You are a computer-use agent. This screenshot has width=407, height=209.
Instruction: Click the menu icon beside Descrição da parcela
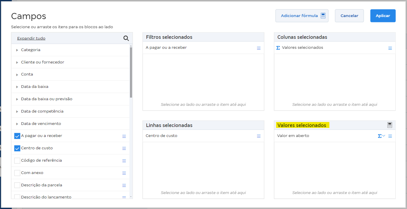click(x=124, y=185)
